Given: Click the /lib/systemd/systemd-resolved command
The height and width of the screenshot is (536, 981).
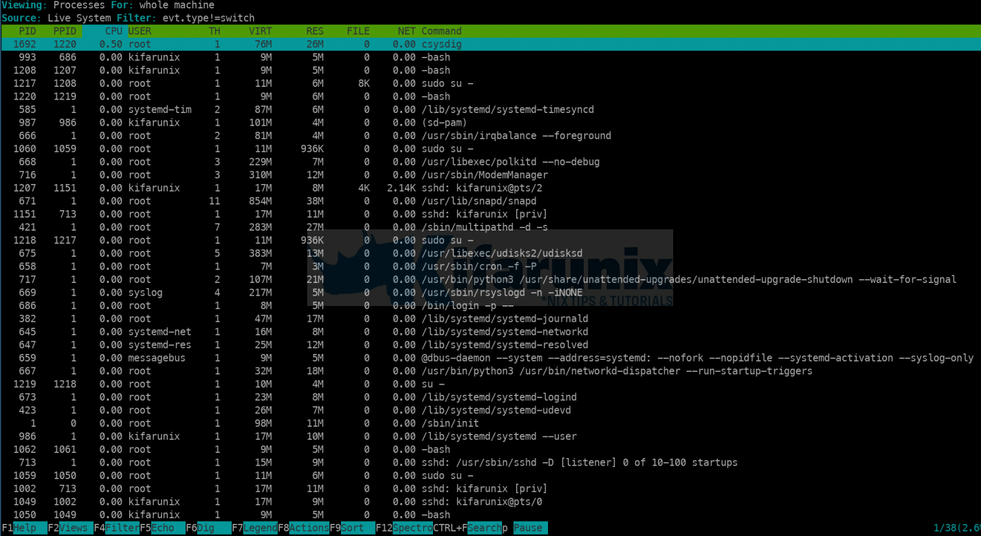Looking at the screenshot, I should pyautogui.click(x=505, y=345).
